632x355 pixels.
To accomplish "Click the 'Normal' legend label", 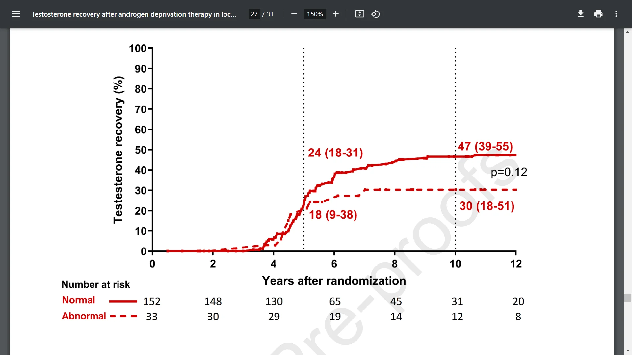I will click(78, 300).
